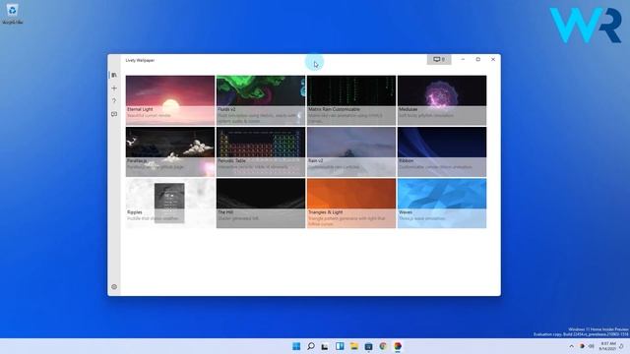This screenshot has width=630, height=354.
Task: Select the Triangles & Light wallpaper
Action: click(351, 204)
